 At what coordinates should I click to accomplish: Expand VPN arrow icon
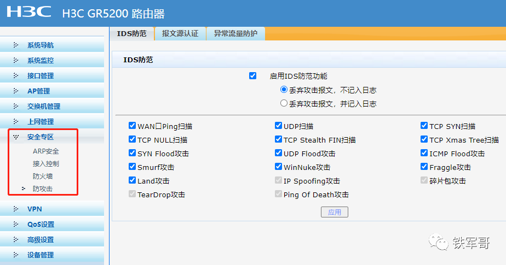[15, 209]
